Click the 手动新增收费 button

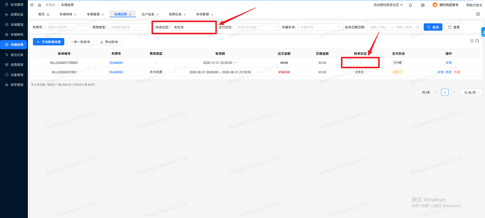49,42
